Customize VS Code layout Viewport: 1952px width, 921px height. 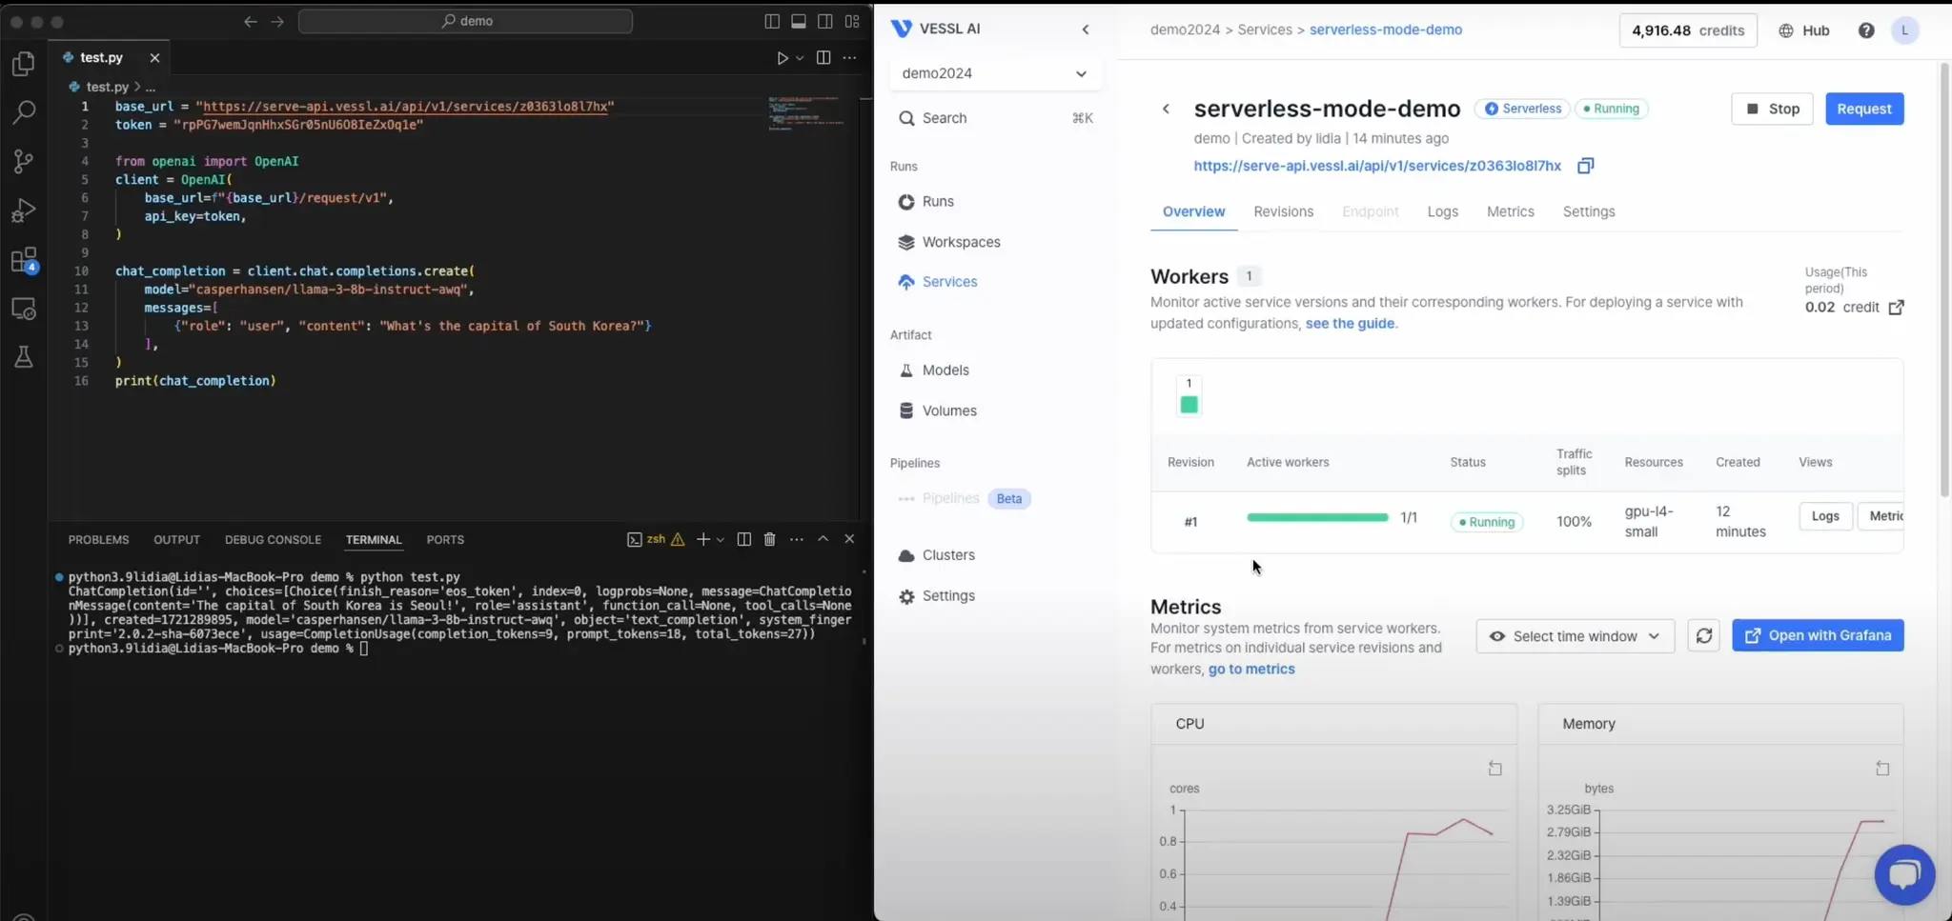pos(852,21)
